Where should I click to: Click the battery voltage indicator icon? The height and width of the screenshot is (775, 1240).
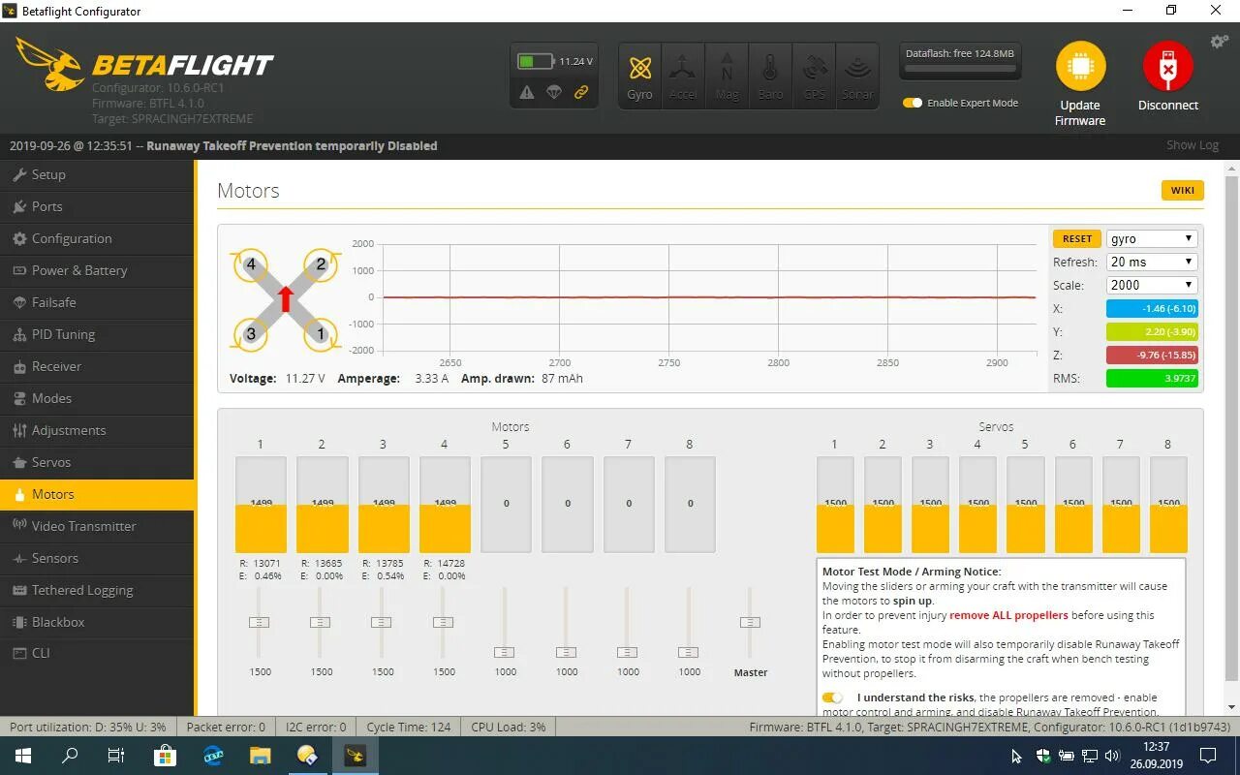[x=535, y=61]
